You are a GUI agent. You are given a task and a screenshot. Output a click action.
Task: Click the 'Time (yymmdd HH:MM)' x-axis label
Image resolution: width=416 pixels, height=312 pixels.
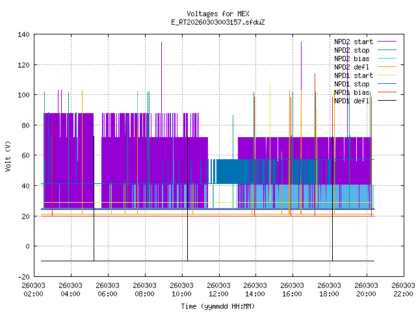click(218, 305)
